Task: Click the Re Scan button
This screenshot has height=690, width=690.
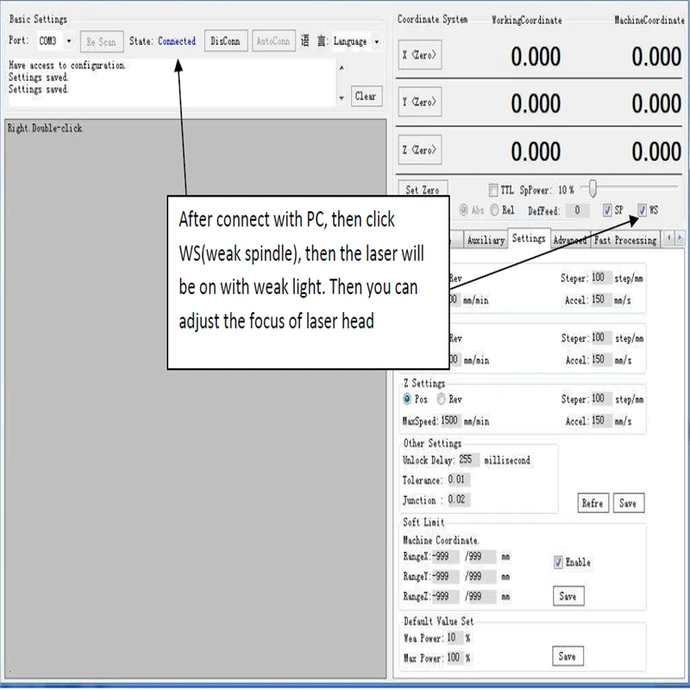Action: coord(102,41)
